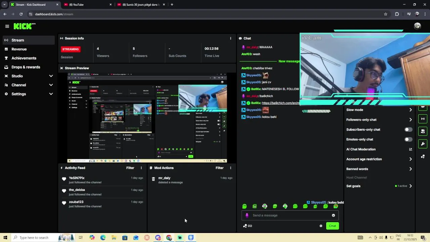
Task: Click the Send a message field
Action: (x=290, y=215)
